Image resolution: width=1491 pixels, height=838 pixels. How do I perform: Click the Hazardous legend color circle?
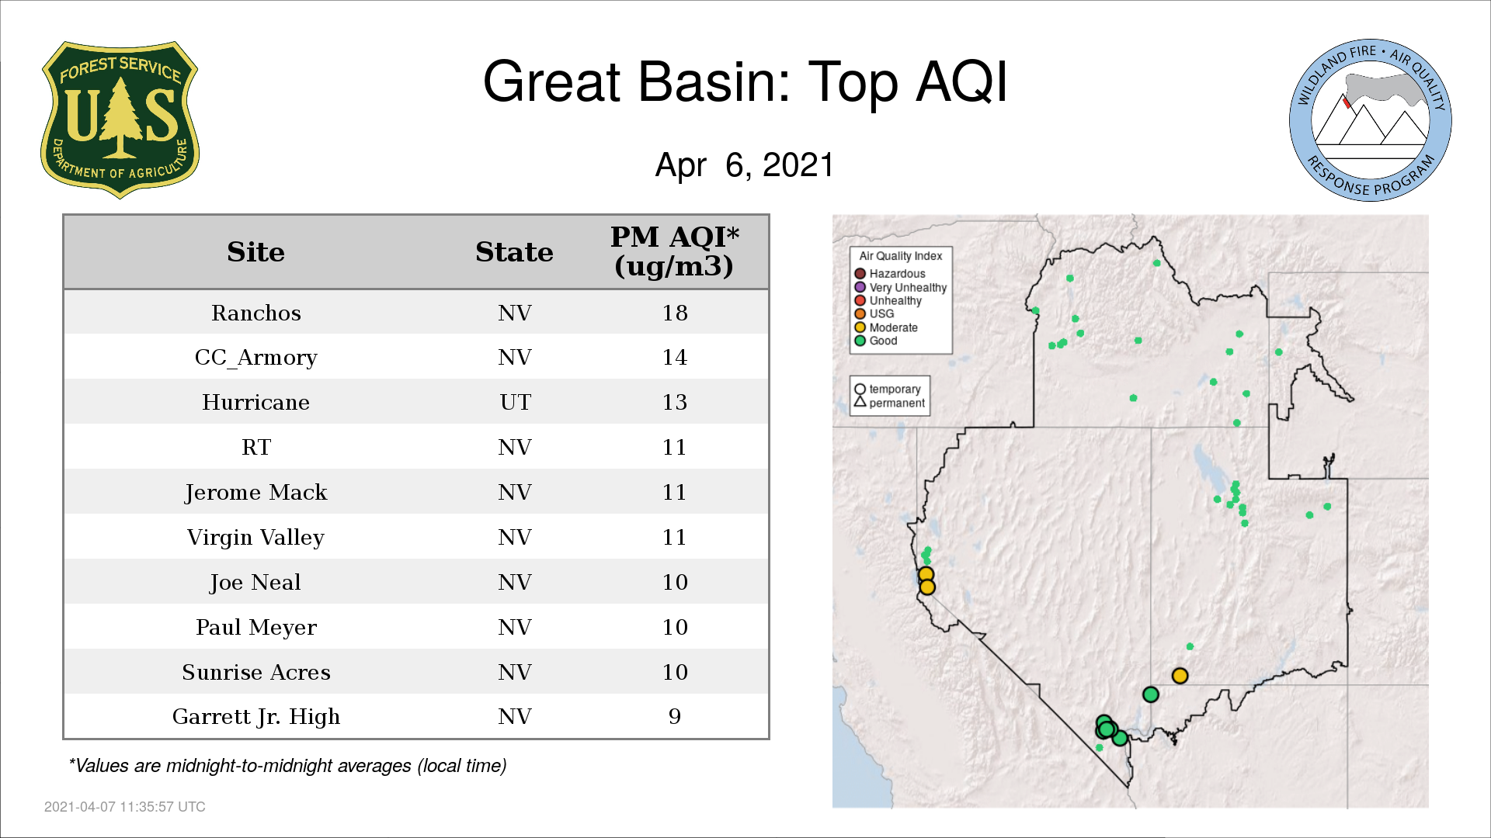click(860, 274)
